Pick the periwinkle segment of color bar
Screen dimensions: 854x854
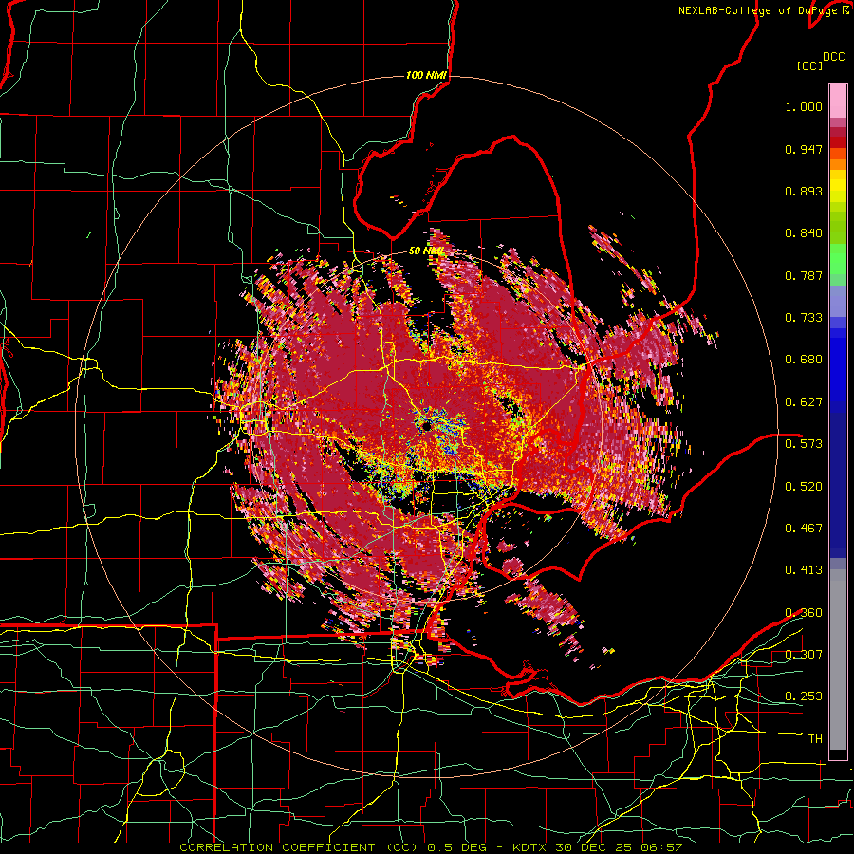[x=838, y=301]
